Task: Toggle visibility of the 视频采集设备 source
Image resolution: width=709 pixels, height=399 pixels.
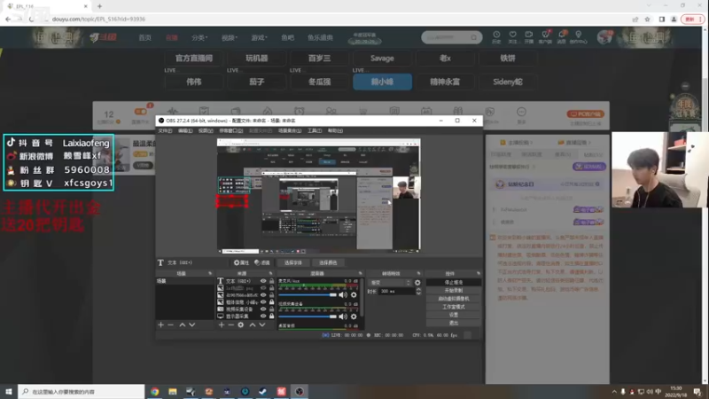Action: (x=263, y=309)
